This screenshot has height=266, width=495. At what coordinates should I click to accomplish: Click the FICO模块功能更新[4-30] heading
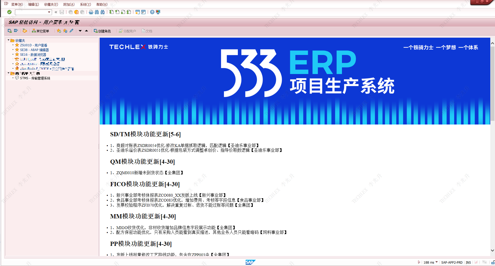coord(145,184)
